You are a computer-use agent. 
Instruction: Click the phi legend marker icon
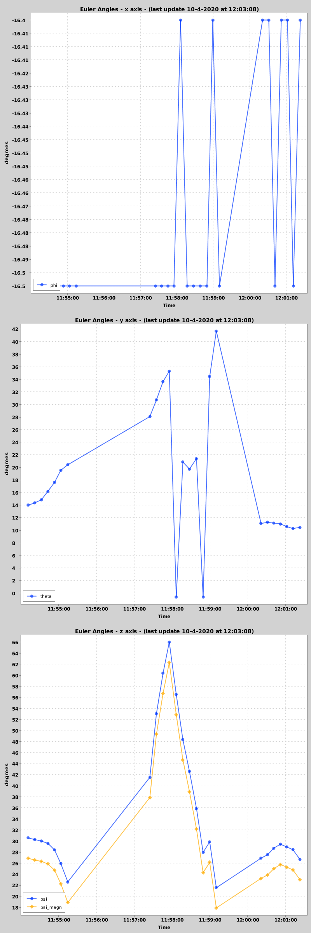point(42,285)
